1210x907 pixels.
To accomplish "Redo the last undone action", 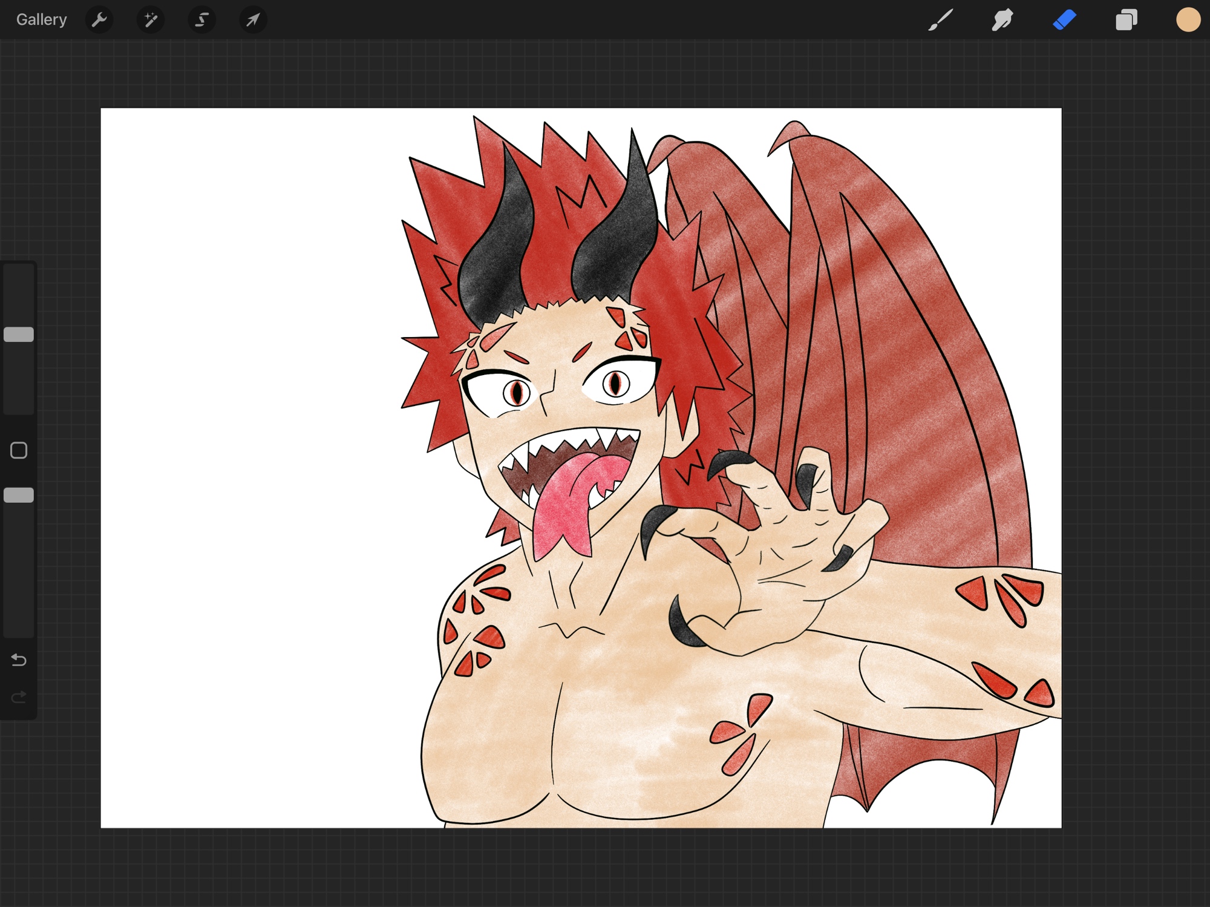I will click(19, 698).
